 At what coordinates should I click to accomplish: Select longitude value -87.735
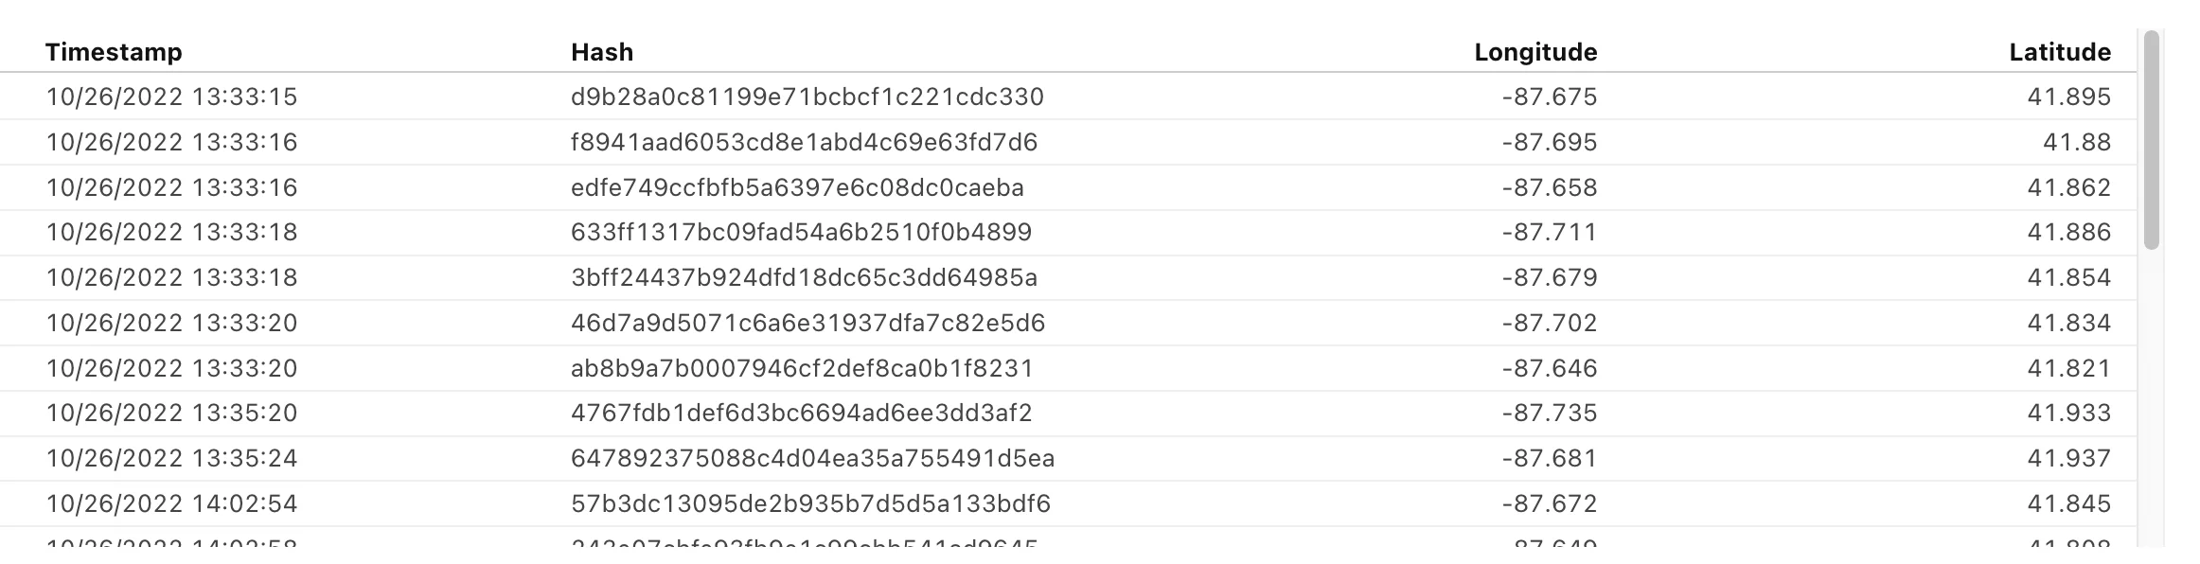1550,414
